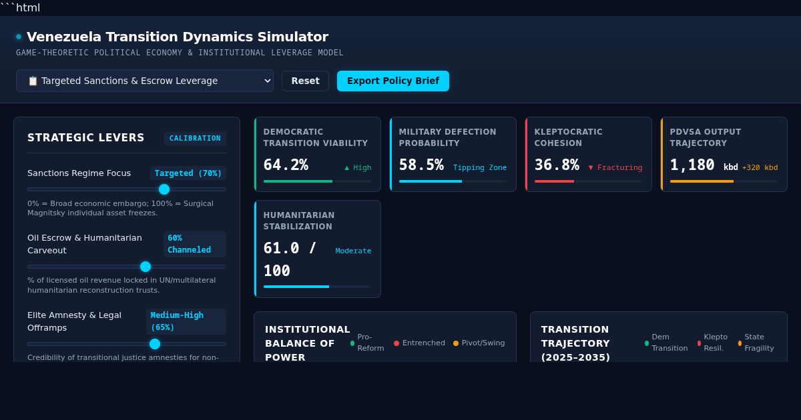Select the Democratic Transition Viability card
Image resolution: width=801 pixels, height=420 pixels.
tap(317, 155)
